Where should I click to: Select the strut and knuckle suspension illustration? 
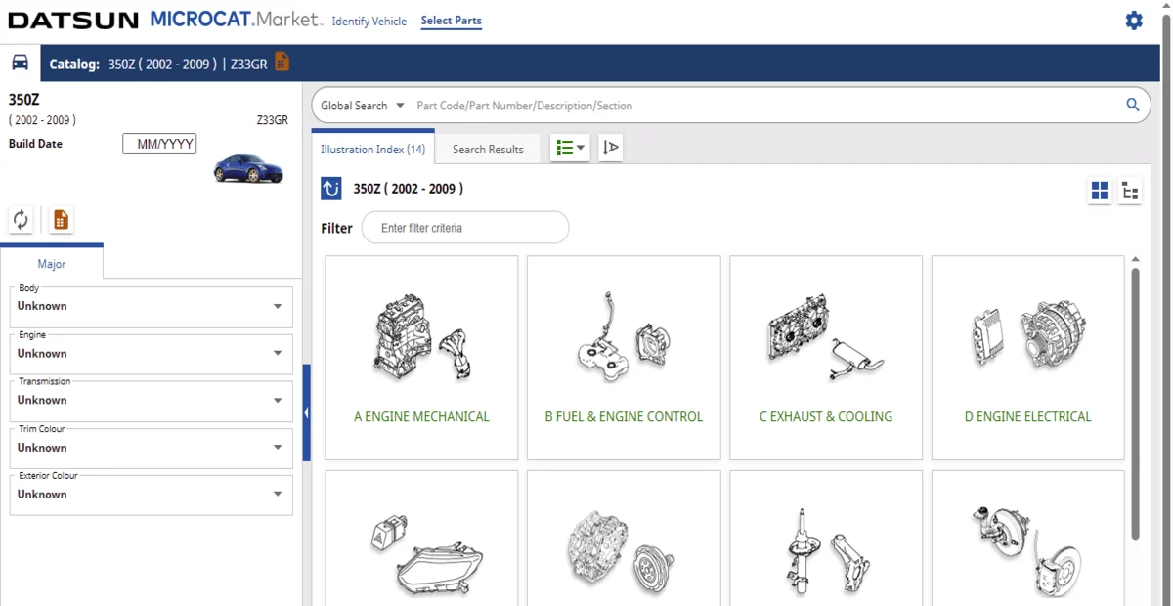[826, 539]
